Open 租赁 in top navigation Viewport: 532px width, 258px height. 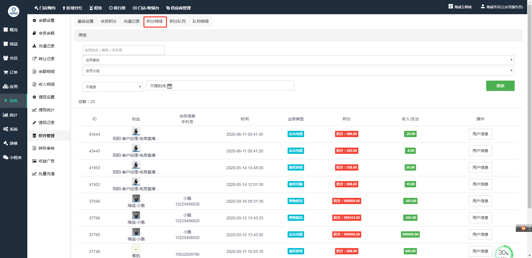coord(95,8)
